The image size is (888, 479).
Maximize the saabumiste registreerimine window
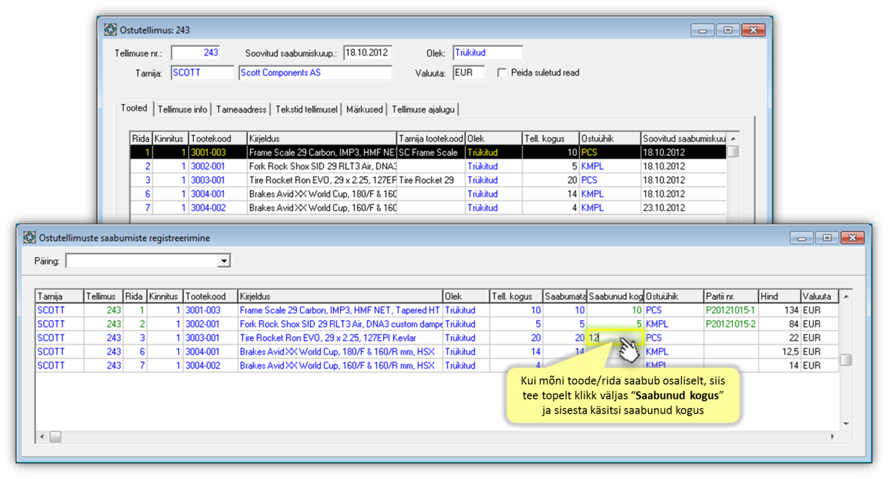tap(827, 238)
